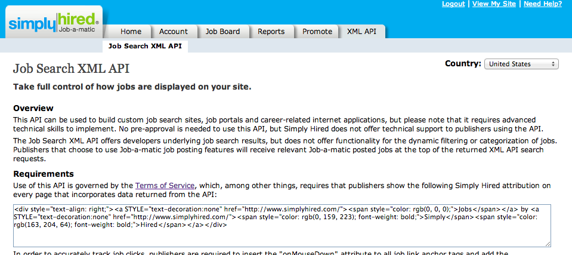Click the XML API tab
The image size is (572, 255).
tap(361, 32)
